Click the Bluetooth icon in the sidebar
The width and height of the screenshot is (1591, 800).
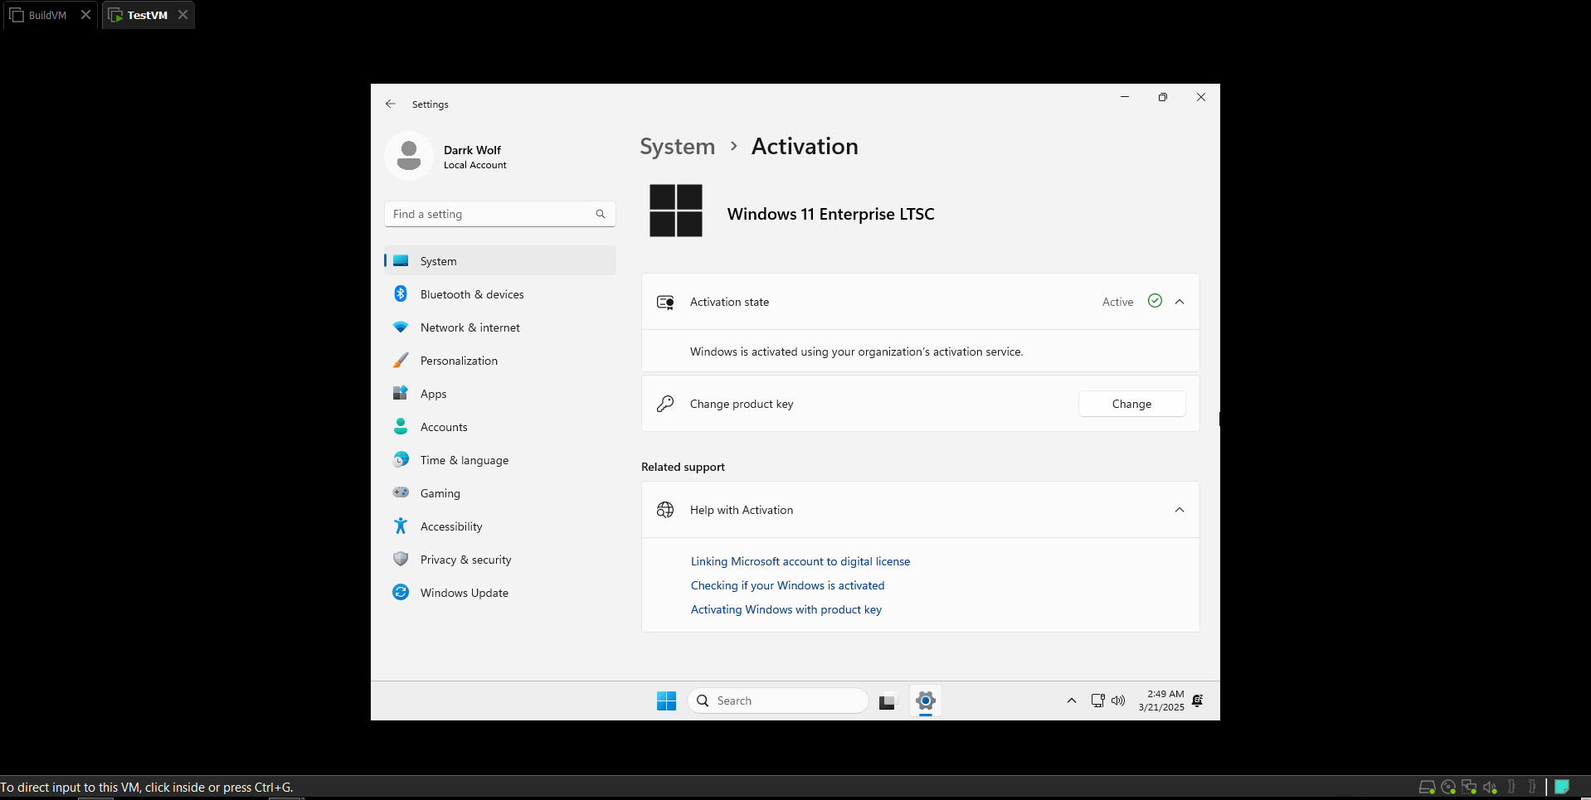(x=401, y=294)
